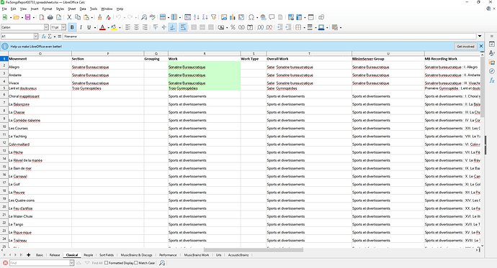Open the Name Box dropdown arrow
The height and width of the screenshot is (268, 497).
click(x=36, y=37)
